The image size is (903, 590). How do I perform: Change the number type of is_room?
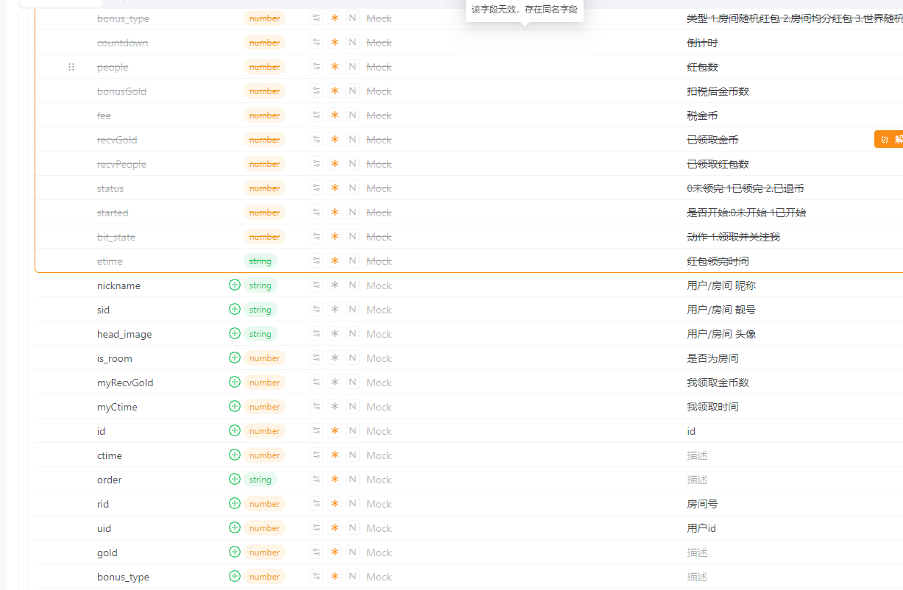[x=264, y=358]
